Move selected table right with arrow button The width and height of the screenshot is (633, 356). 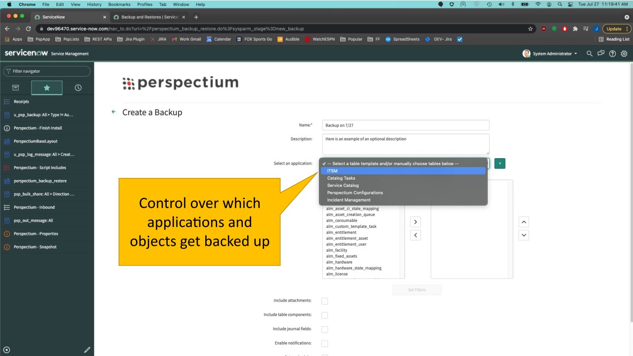(416, 222)
